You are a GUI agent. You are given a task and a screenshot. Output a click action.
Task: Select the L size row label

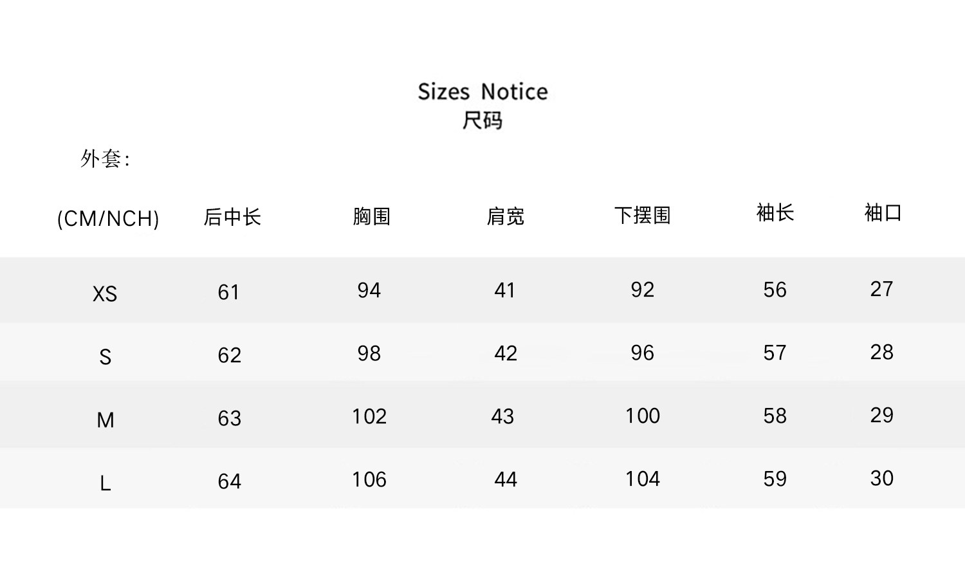106,483
